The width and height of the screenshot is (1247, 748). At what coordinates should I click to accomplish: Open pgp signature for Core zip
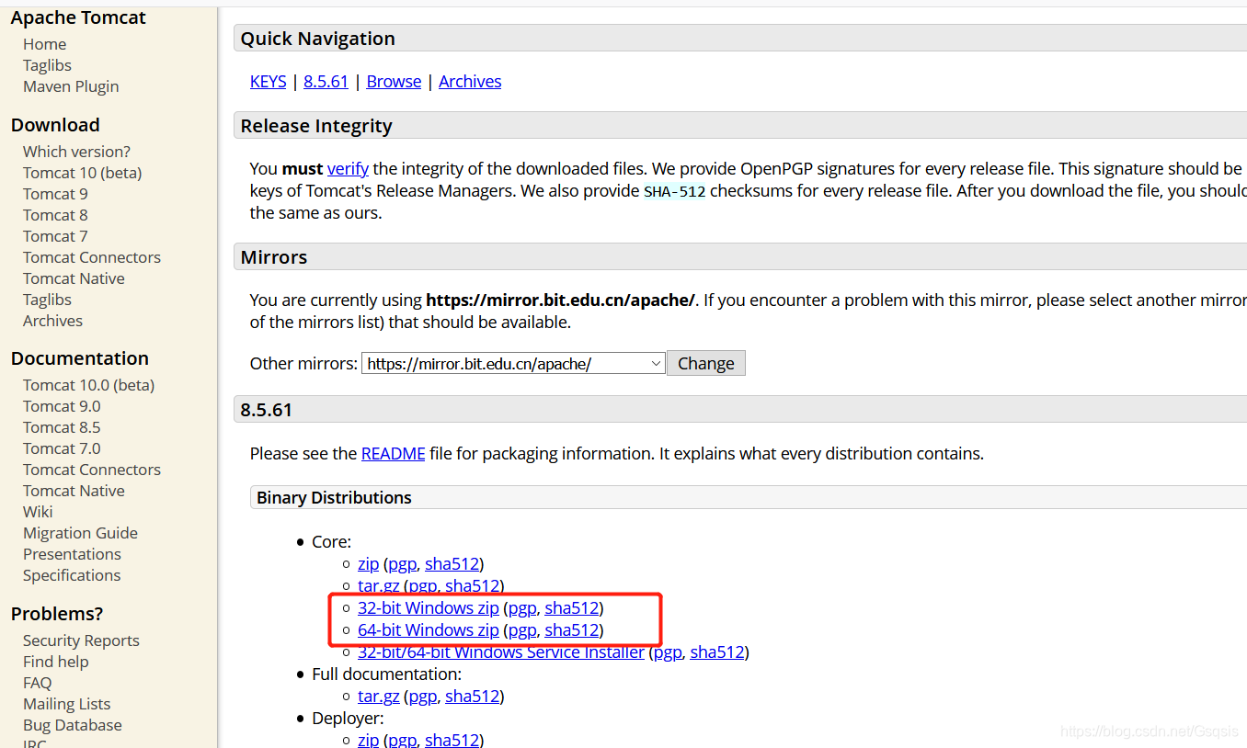(403, 563)
